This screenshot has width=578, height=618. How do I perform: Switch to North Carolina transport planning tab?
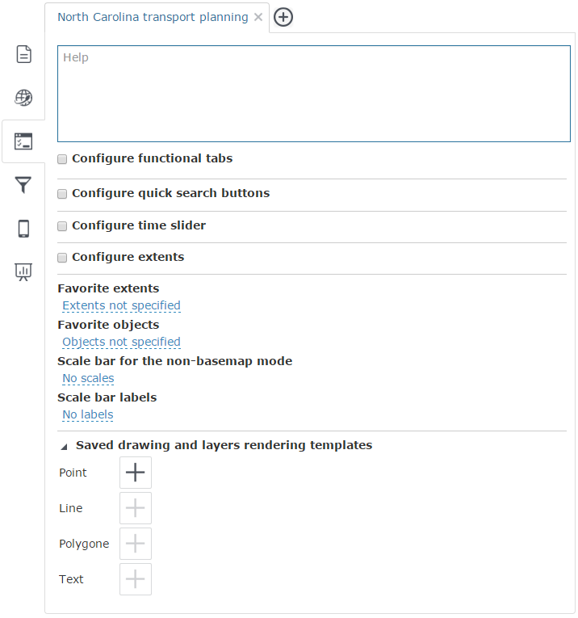(153, 17)
